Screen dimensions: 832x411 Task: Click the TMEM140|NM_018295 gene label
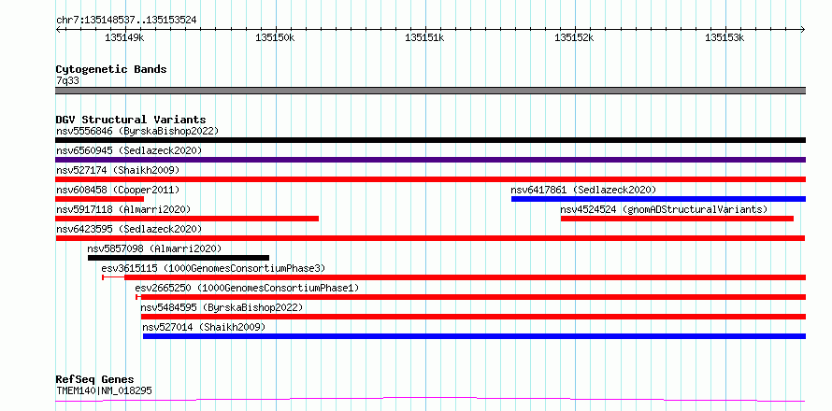pos(104,390)
